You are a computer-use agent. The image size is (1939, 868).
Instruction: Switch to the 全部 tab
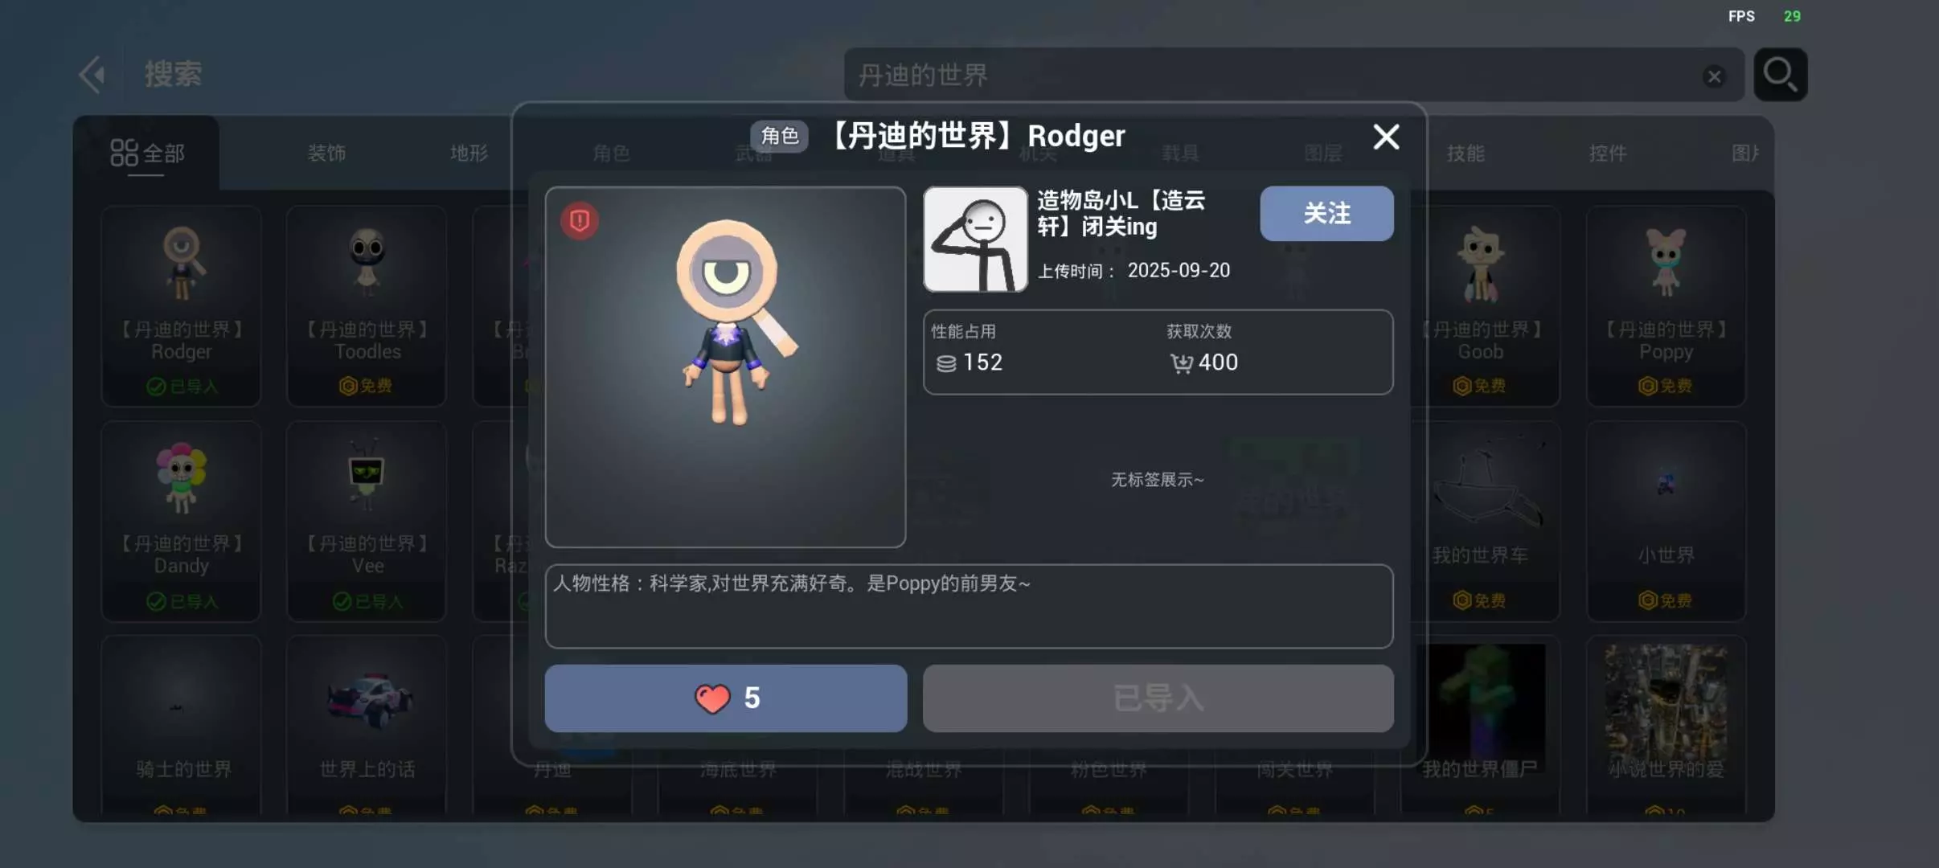(x=147, y=153)
